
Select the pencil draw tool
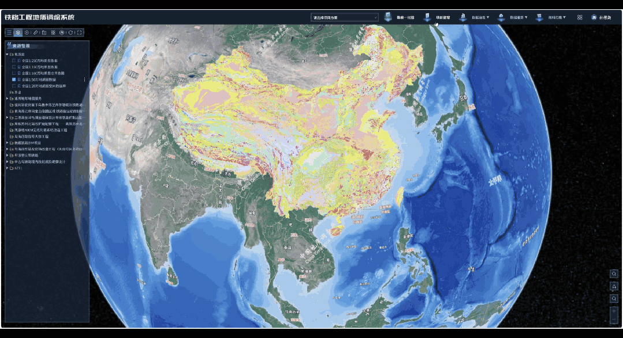pos(35,32)
